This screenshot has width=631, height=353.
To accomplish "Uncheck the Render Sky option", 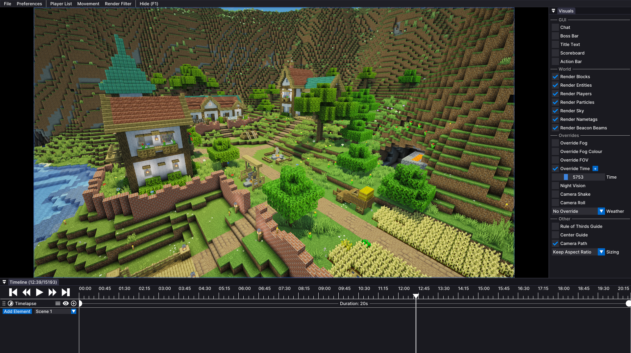I will tap(555, 111).
